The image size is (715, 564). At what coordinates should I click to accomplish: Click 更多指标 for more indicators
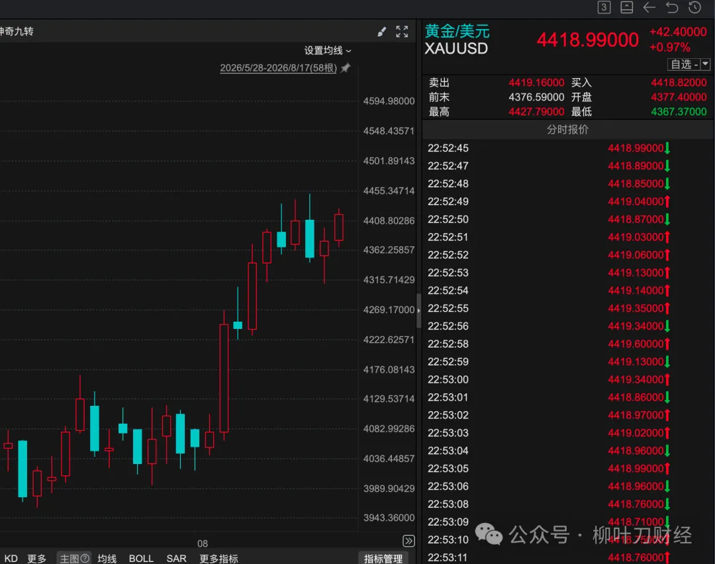(218, 559)
